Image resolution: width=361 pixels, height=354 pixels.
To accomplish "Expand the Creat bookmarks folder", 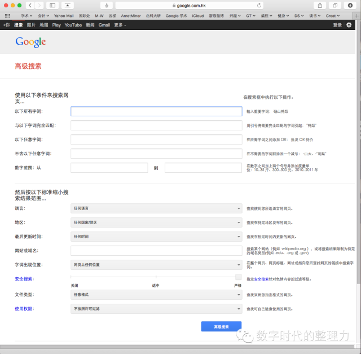I will pyautogui.click(x=333, y=16).
